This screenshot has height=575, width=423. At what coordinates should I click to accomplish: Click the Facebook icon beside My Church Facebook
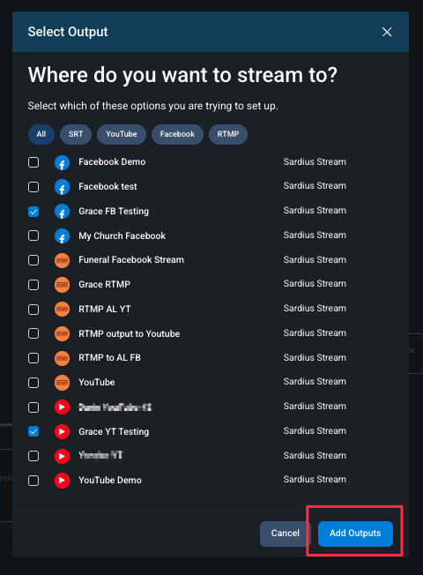62,236
